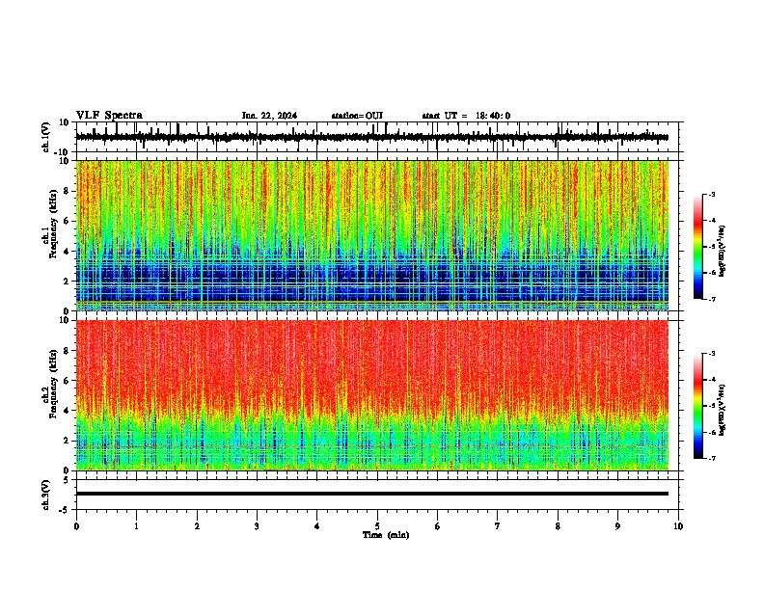Click the 8 kHz tick label on ch.1 frequency axis
764x590 pixels.
pyautogui.click(x=68, y=191)
